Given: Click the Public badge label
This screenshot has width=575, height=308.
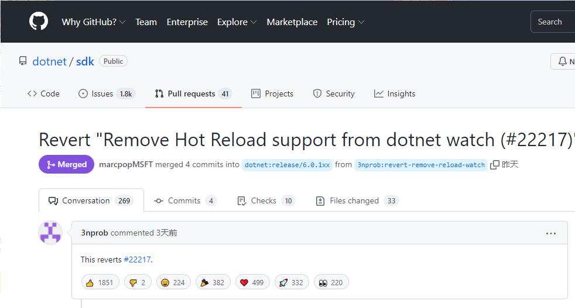Looking at the screenshot, I should (114, 61).
